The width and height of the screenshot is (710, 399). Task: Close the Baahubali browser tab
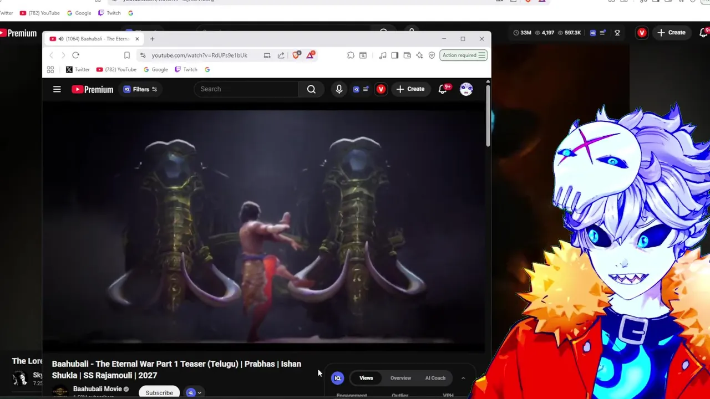[137, 39]
